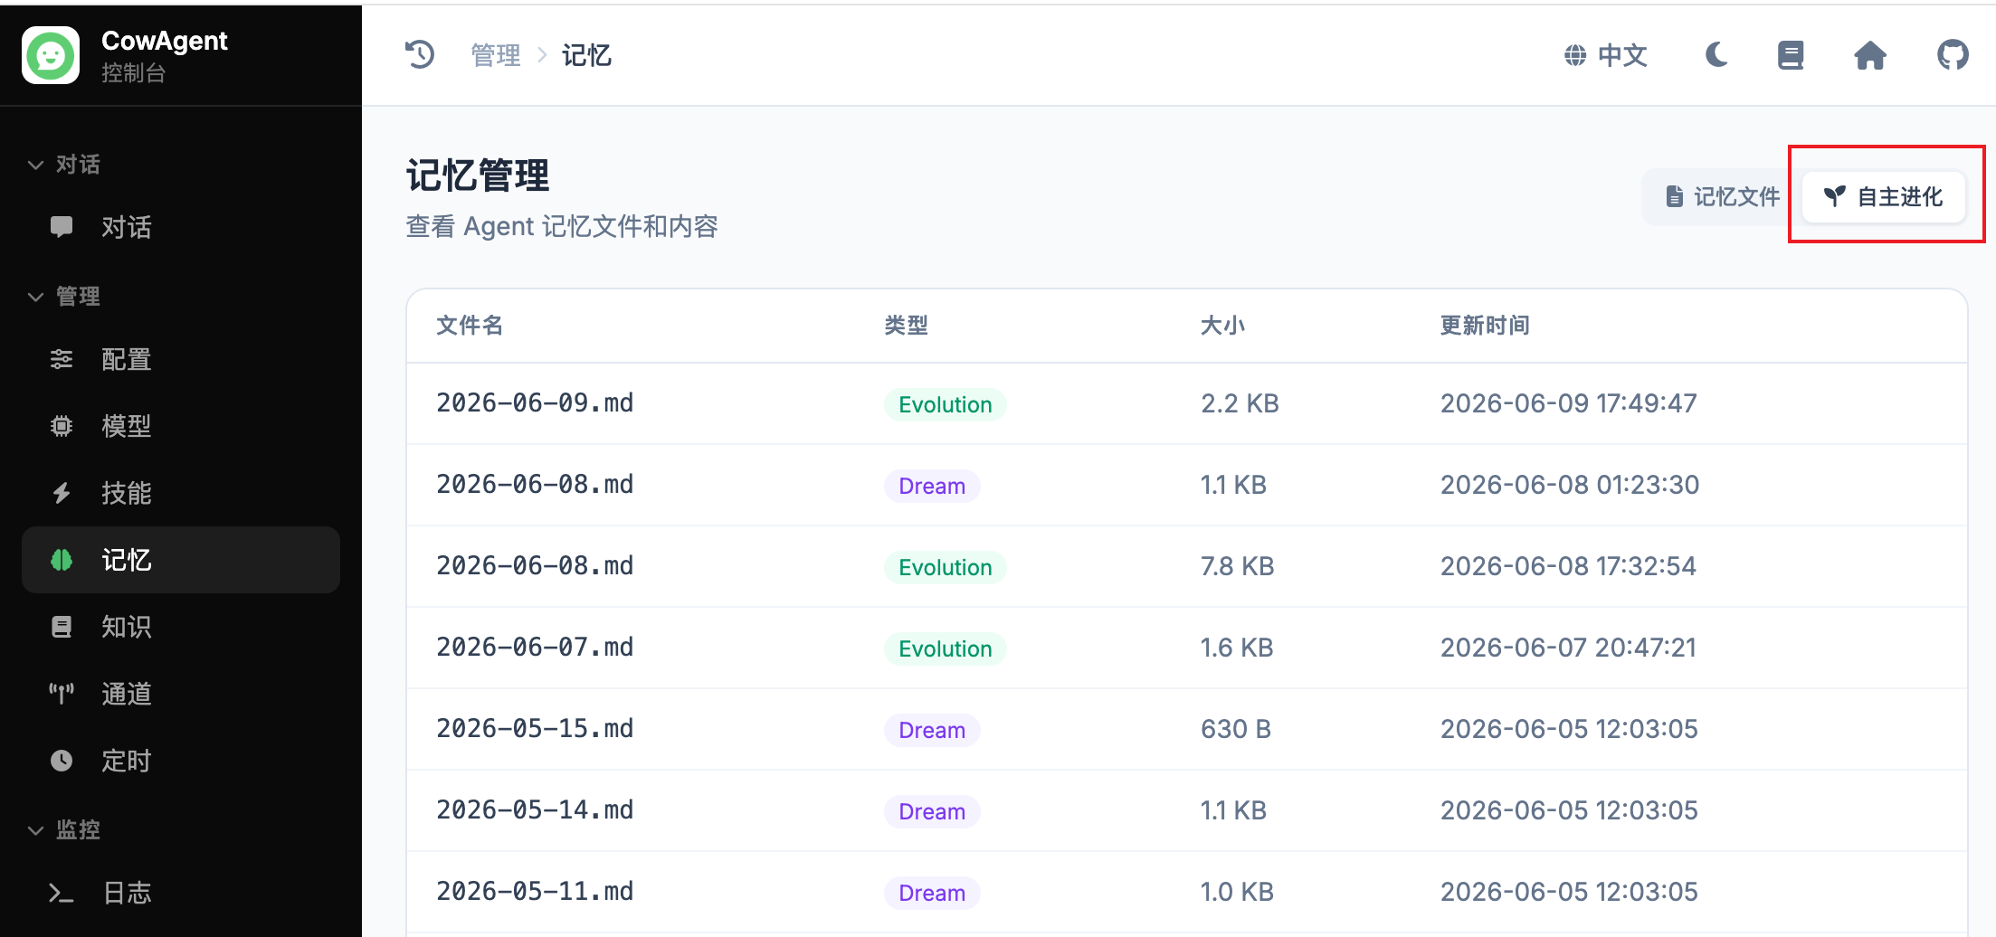
Task: Click the 更新时间 column header
Action: [1485, 326]
